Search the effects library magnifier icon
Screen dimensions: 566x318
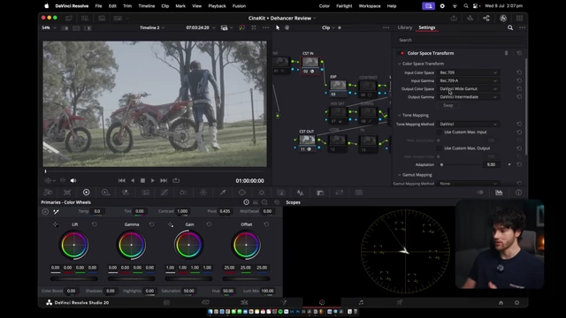click(510, 27)
